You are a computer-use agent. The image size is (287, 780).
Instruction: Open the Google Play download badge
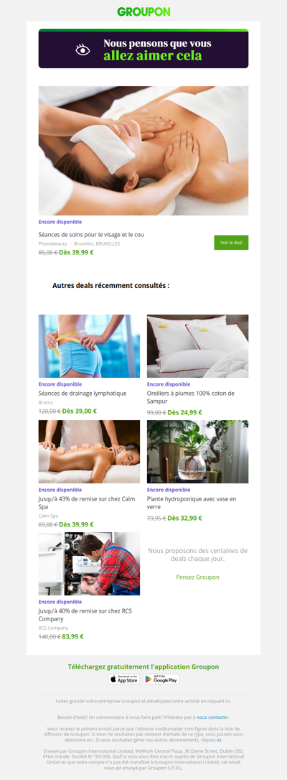point(161,679)
